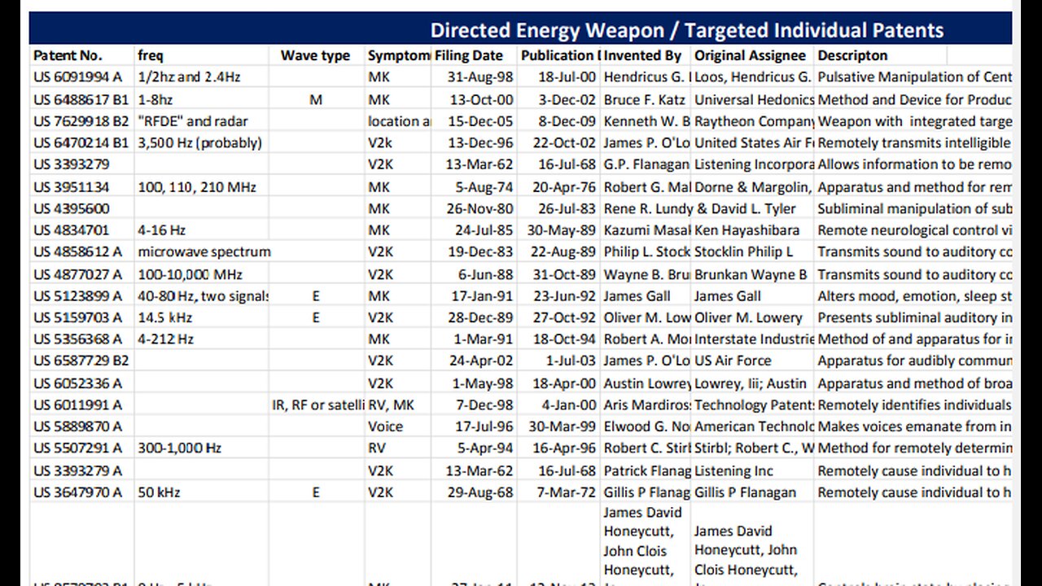Select patent cell "US 7629918 B2"

81,121
